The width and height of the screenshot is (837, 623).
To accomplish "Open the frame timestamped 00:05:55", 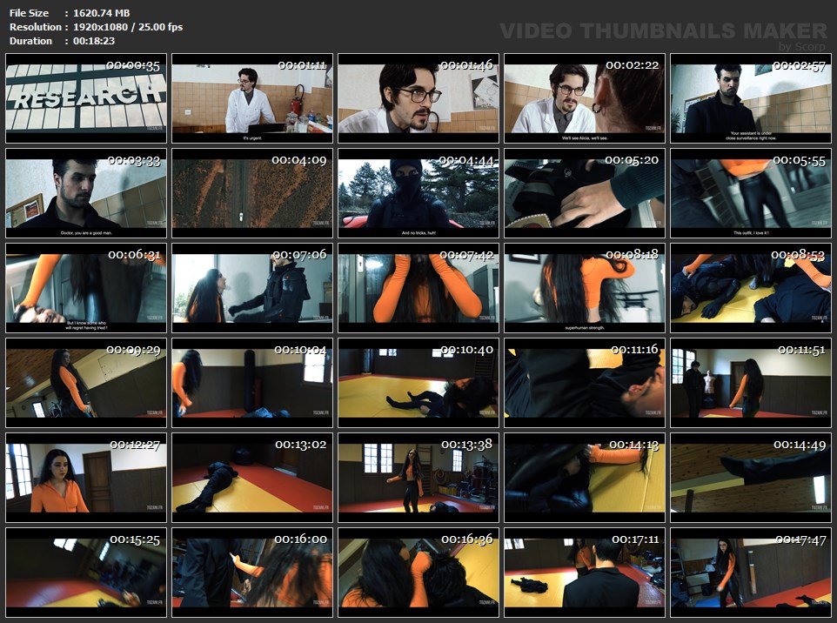I will tap(751, 193).
